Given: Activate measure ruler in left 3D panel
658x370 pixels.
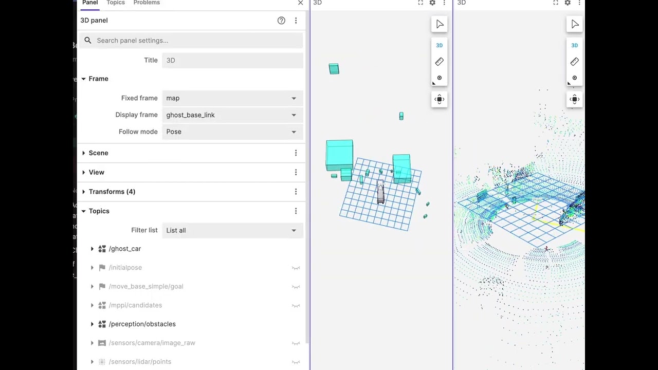Looking at the screenshot, I should pyautogui.click(x=440, y=62).
